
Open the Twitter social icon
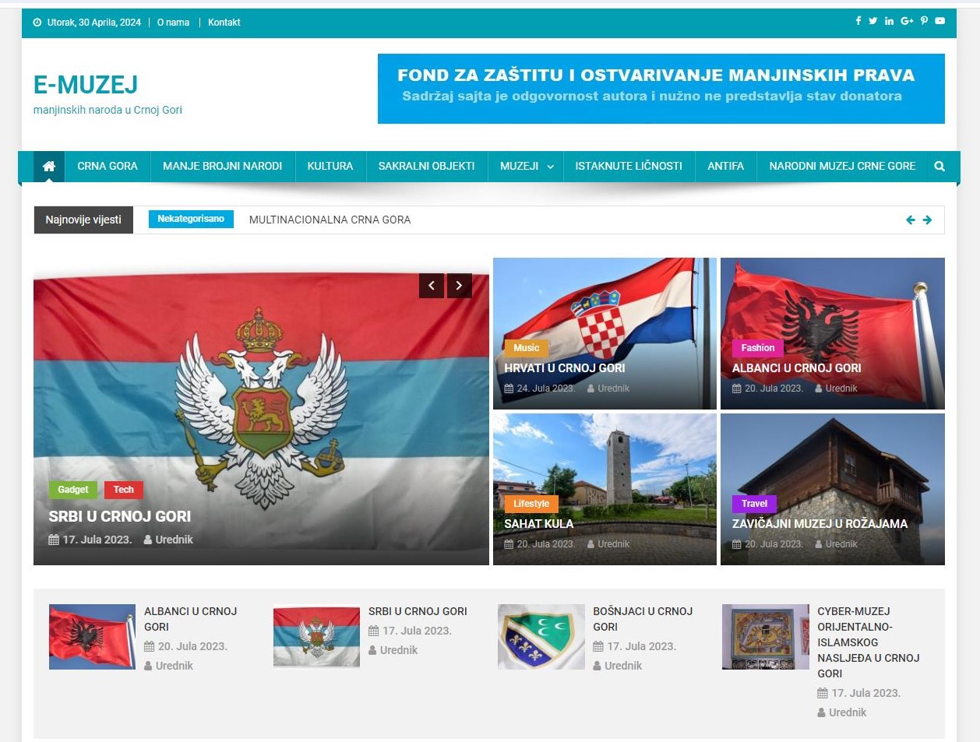point(872,21)
